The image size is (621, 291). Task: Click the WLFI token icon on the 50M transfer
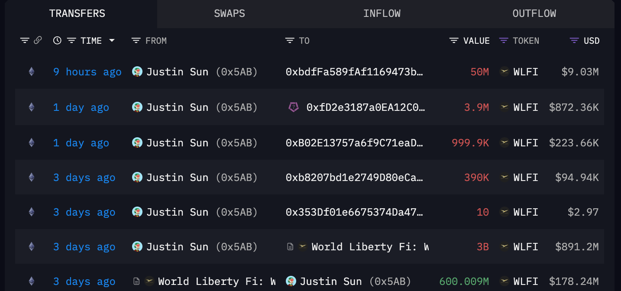(x=504, y=71)
